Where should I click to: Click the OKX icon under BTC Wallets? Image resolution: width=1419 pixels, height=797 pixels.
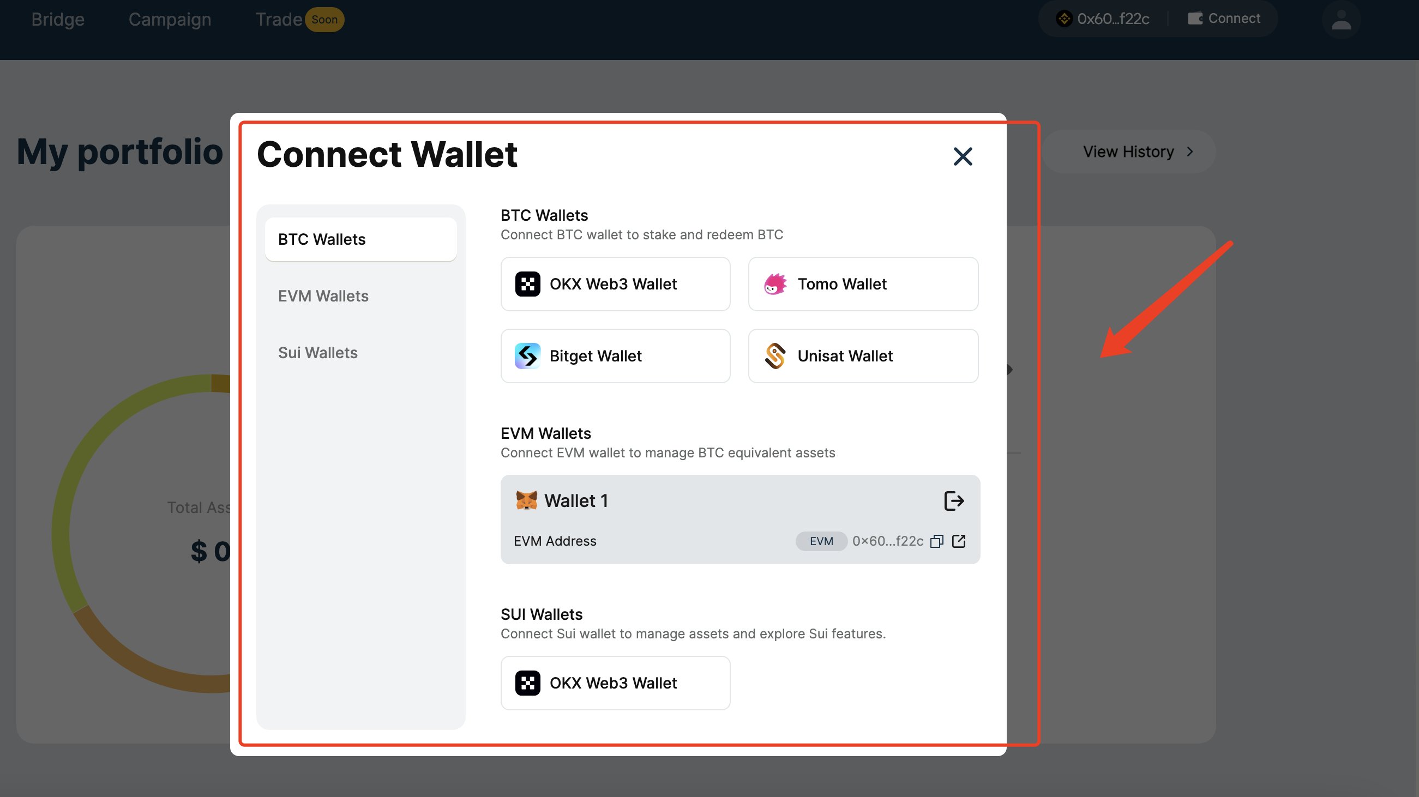pos(527,284)
